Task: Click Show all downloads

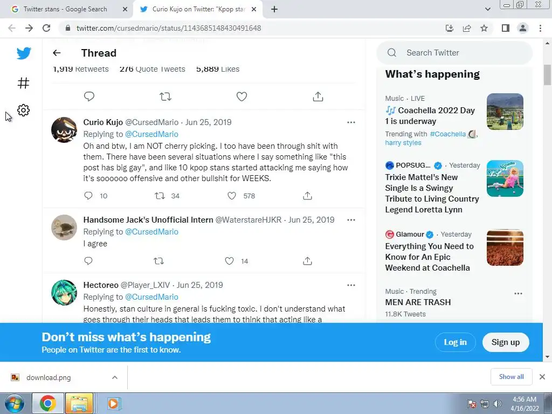Action: click(511, 377)
